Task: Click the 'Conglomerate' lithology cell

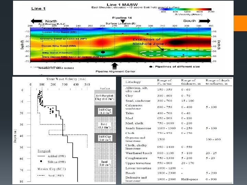Action: point(136,158)
